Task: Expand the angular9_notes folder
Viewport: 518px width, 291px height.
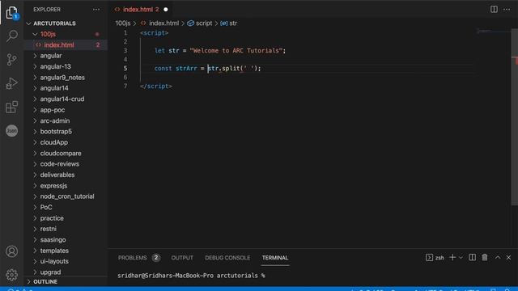Action: 62,78
